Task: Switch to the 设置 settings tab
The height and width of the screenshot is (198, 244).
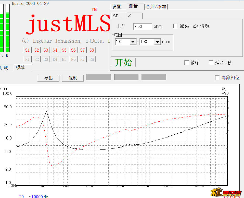Action: coord(117,7)
